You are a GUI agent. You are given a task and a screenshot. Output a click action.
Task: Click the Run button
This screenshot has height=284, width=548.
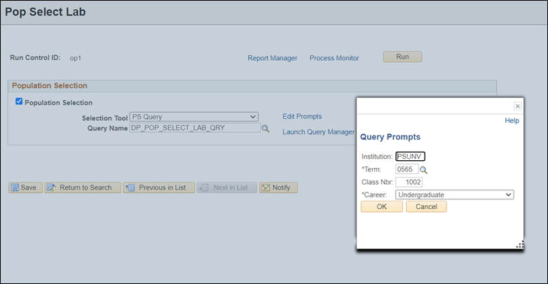click(402, 57)
